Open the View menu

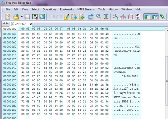(x=25, y=9)
